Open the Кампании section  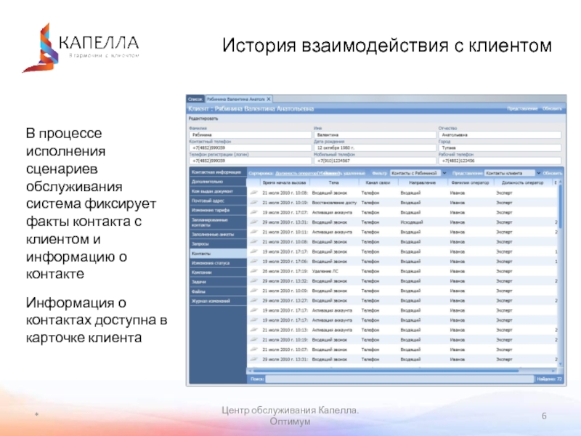tap(218, 272)
